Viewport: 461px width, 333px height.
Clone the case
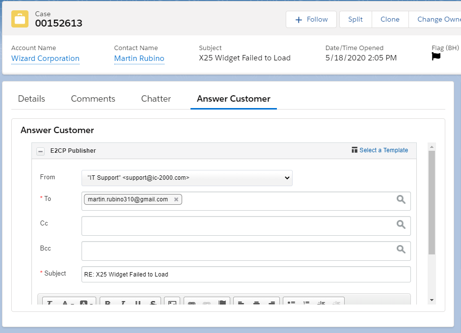[x=390, y=20]
